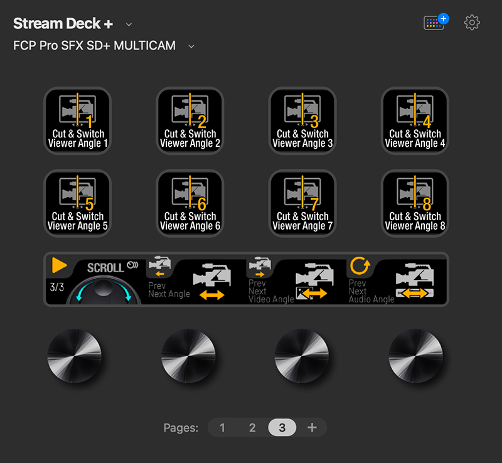Open the FCP Pro SFX SD+ MULTICAM profile dropdown

click(190, 46)
